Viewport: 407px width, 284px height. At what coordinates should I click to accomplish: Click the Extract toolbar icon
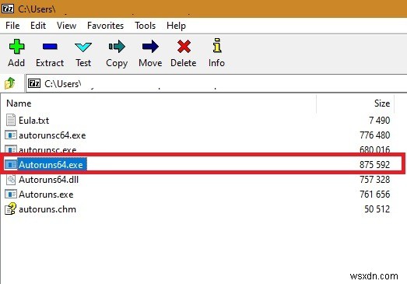tap(50, 47)
